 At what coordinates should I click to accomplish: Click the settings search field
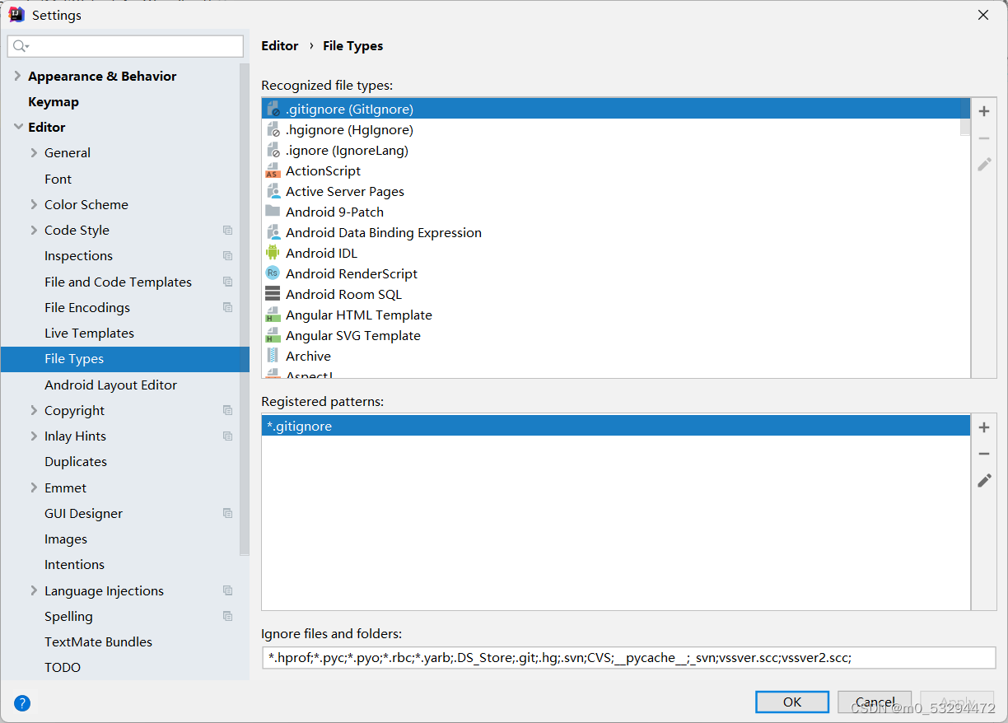(125, 46)
